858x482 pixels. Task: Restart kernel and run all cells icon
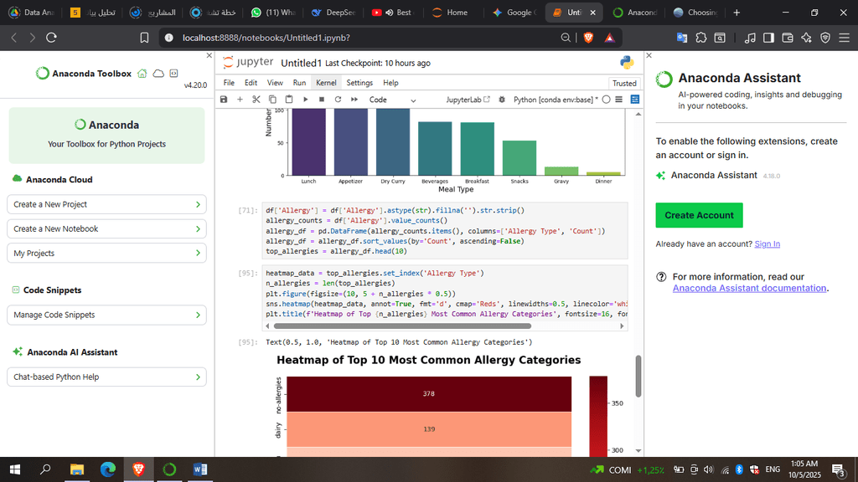coord(354,100)
